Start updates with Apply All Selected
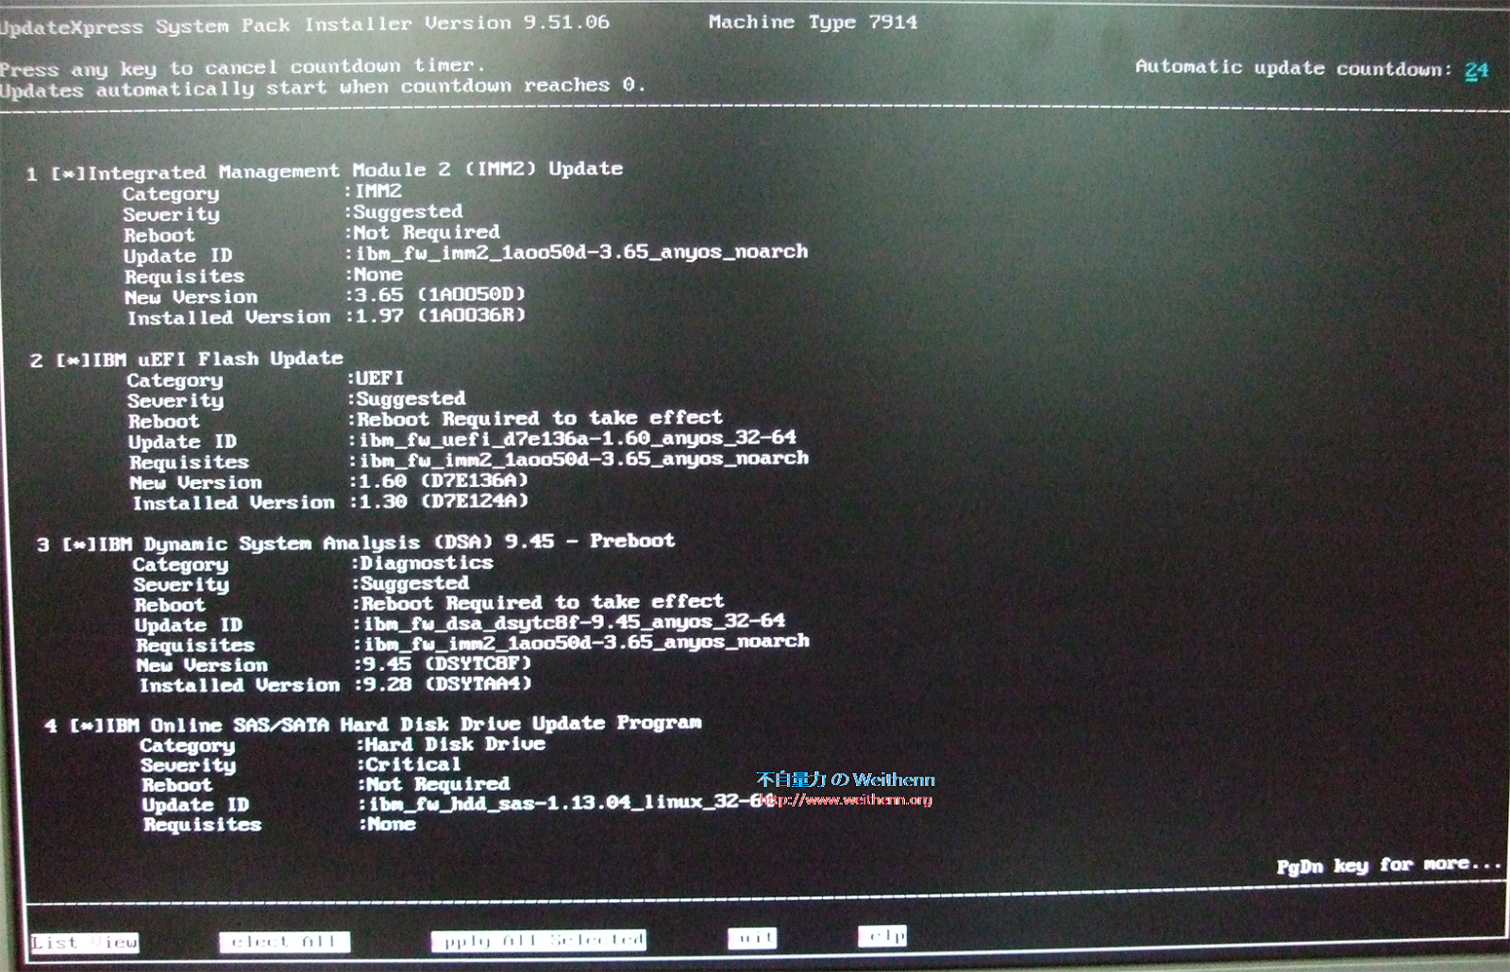This screenshot has width=1510, height=972. (538, 940)
